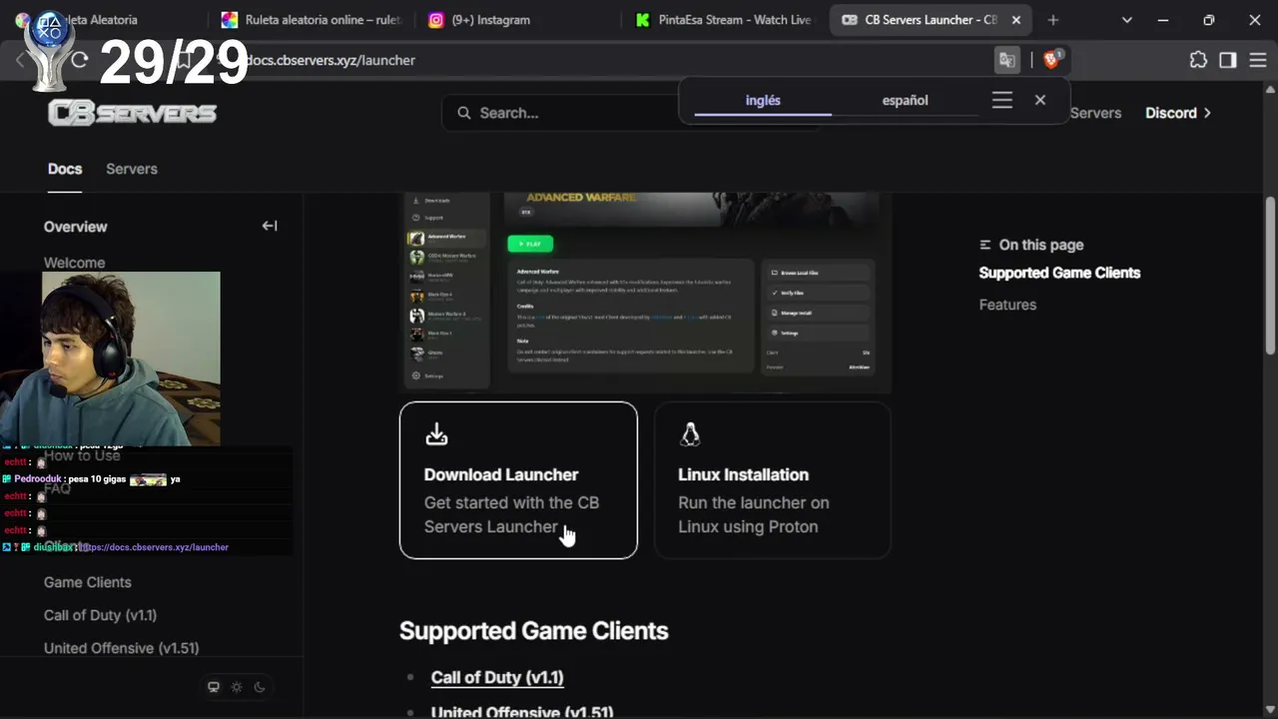The height and width of the screenshot is (719, 1278).
Task: Switch to light theme sun icon
Action: click(237, 687)
